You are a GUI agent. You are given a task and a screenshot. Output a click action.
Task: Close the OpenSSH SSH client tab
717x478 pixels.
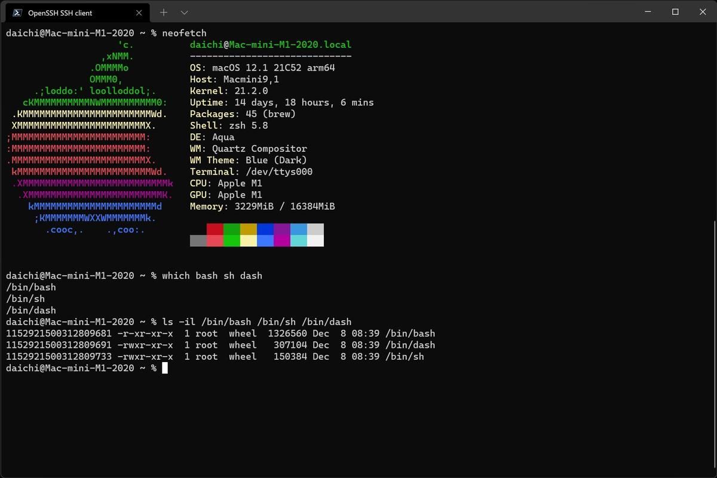(x=139, y=13)
